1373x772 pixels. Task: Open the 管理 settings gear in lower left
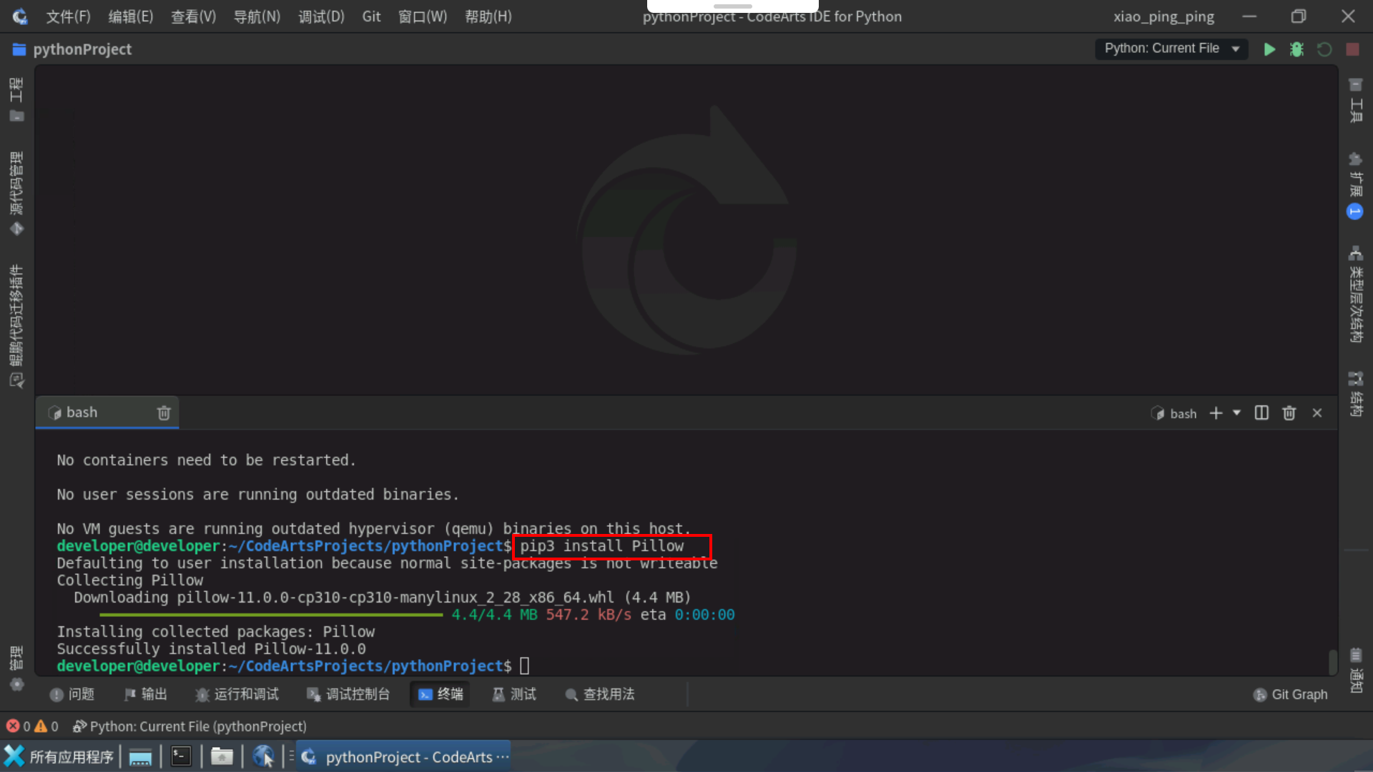tap(16, 684)
